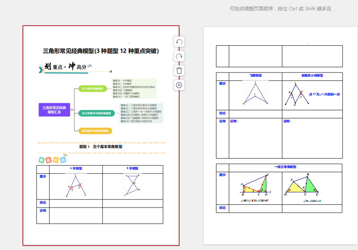Click the teal 五大双角平分线夹角模型 node
358x250 pixels.
[x=96, y=113]
